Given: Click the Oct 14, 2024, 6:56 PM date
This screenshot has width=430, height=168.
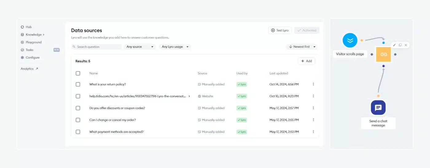Looking at the screenshot, I should click(284, 84).
